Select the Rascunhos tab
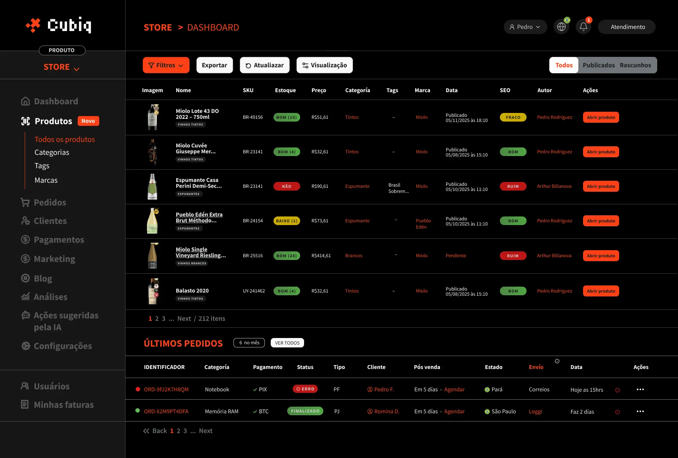The image size is (678, 458). click(635, 65)
